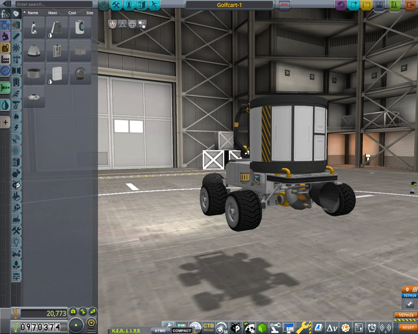Add a custom category with the plus button
This screenshot has height=334, width=418.
click(x=5, y=122)
